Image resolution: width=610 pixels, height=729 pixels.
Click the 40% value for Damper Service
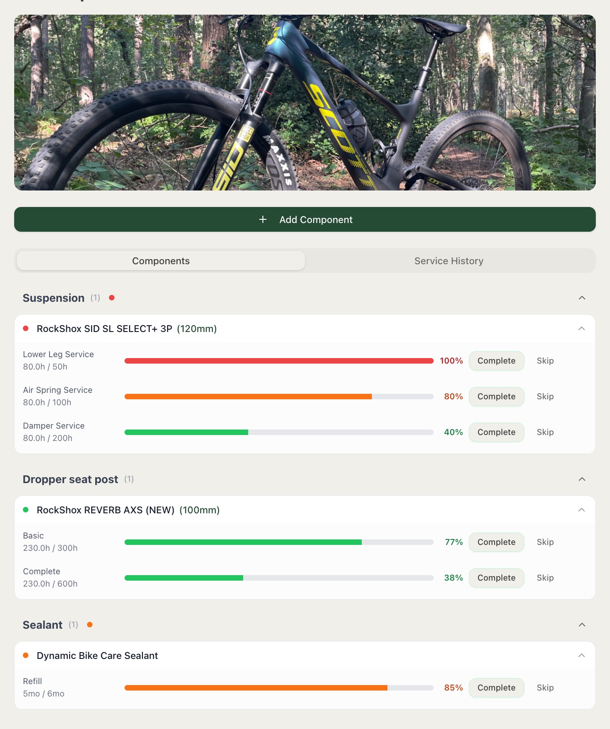coord(453,432)
